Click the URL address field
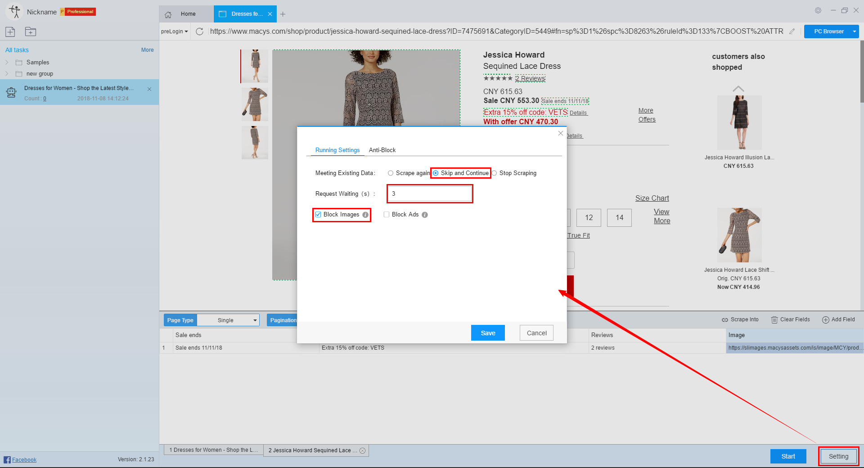The width and height of the screenshot is (864, 468). 496,31
